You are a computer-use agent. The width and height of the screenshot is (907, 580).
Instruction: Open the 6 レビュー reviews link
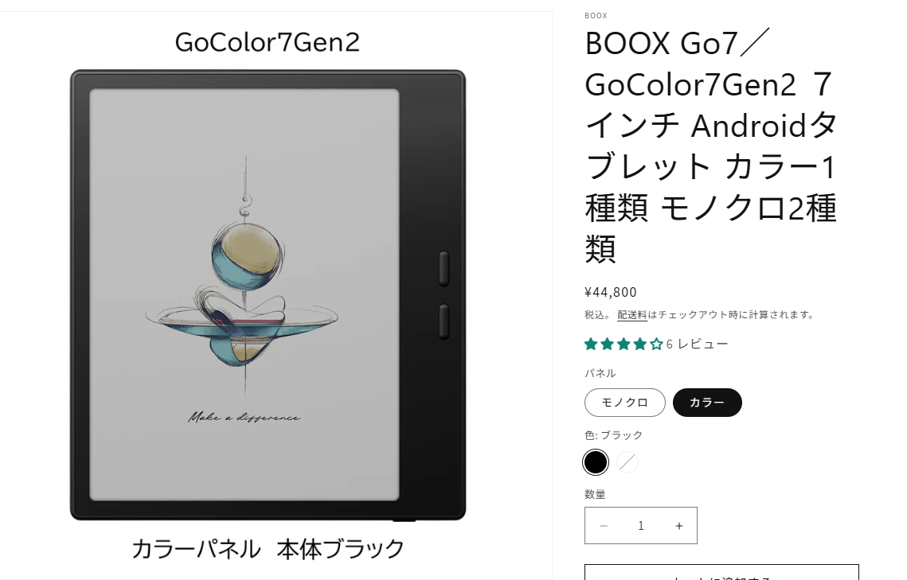click(x=697, y=344)
